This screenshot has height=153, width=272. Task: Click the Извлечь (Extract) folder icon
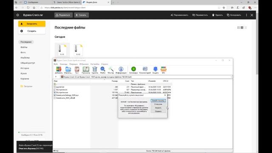68,70
